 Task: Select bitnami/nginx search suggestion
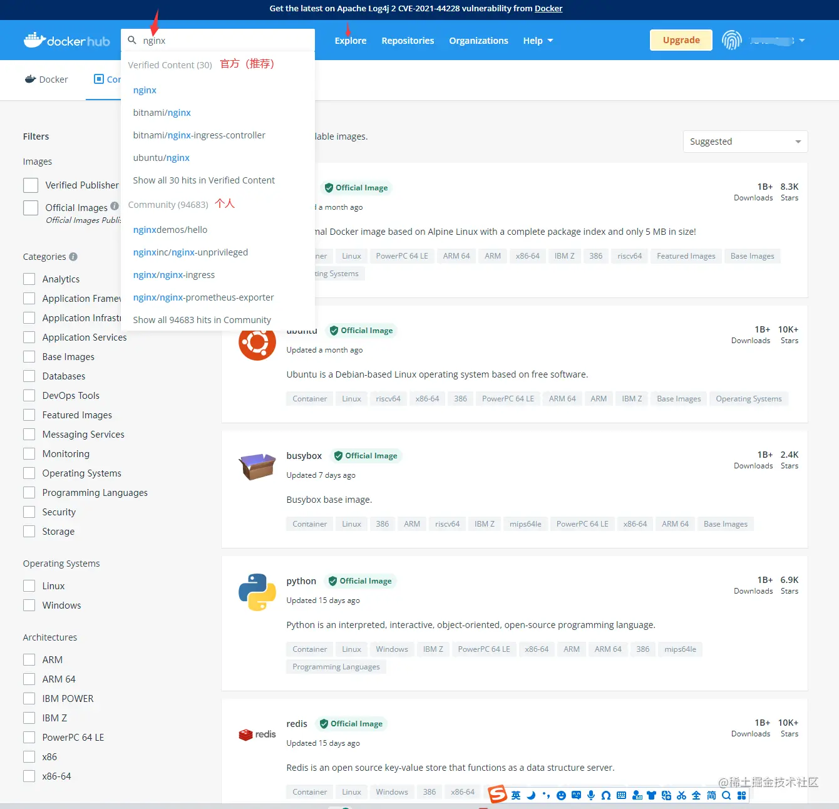click(x=162, y=113)
